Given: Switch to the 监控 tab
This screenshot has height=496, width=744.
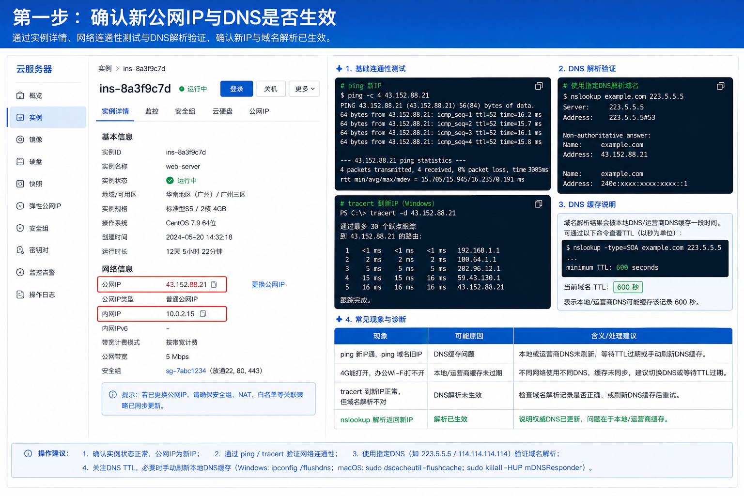Looking at the screenshot, I should (152, 111).
